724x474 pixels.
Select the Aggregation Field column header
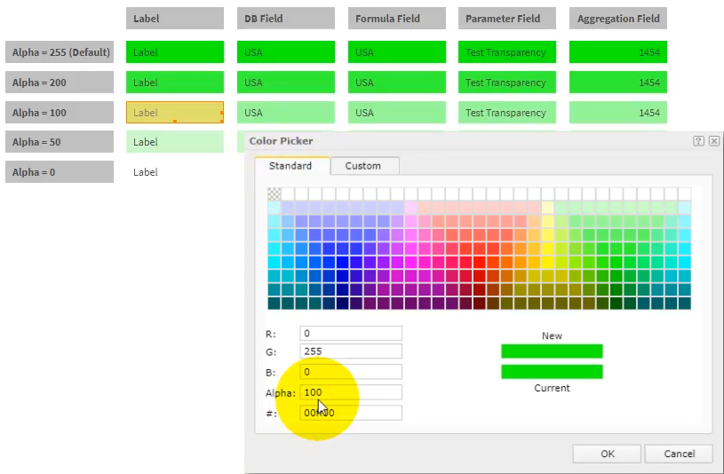click(617, 19)
